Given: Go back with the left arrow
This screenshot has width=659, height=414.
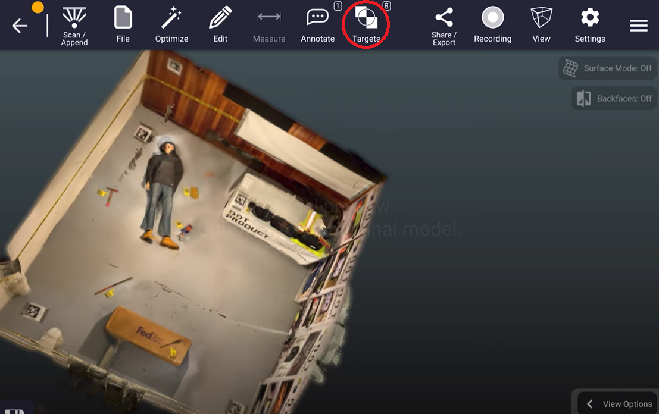Looking at the screenshot, I should click(x=20, y=26).
